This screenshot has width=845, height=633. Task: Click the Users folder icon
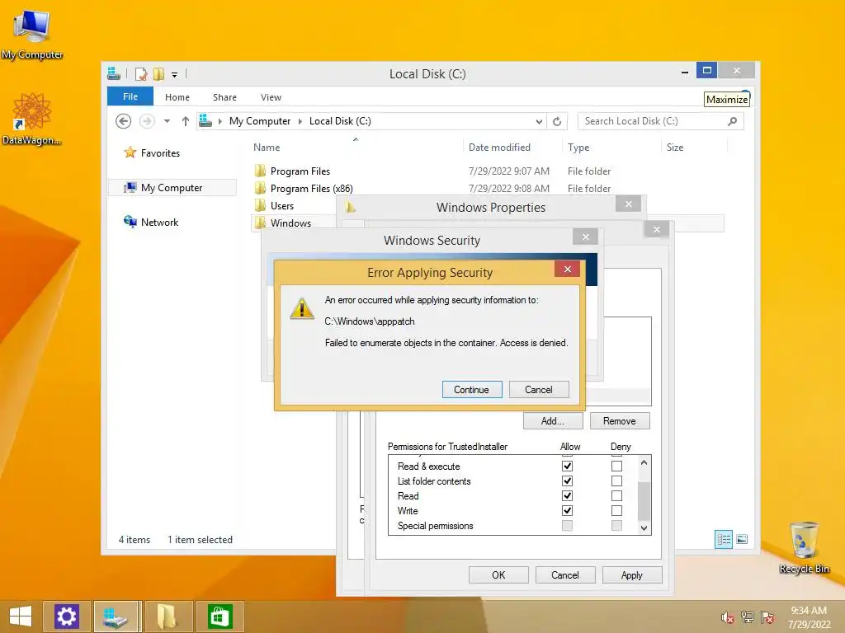(x=260, y=205)
